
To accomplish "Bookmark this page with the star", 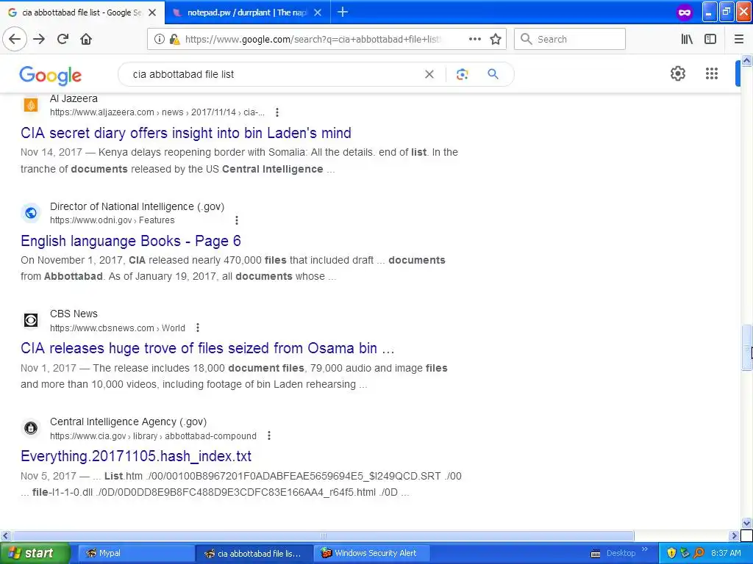I will 496,39.
